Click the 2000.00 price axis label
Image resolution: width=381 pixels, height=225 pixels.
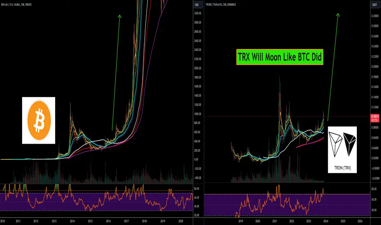pos(198,68)
